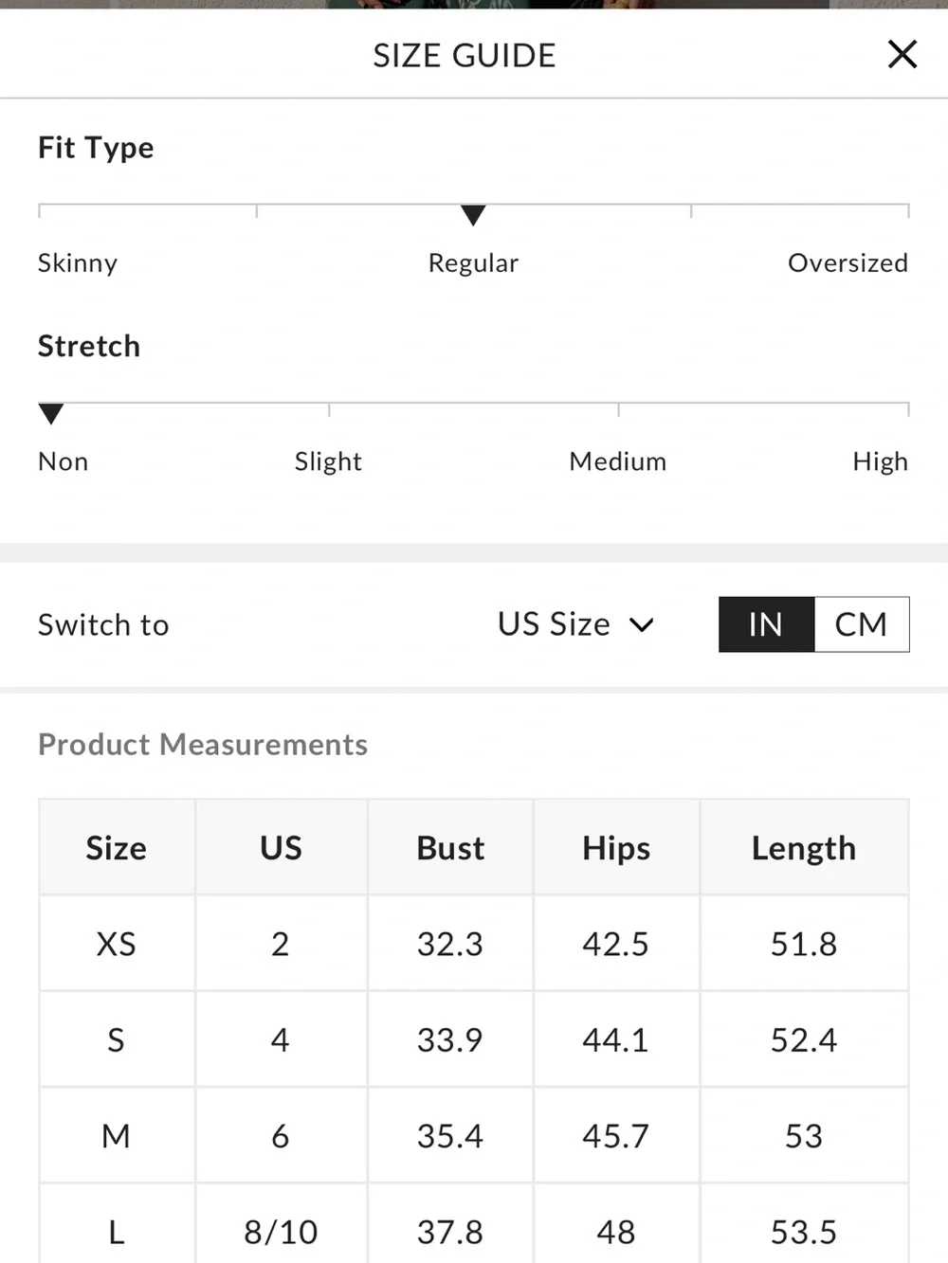This screenshot has height=1263, width=948.
Task: Click the Slight stretch label
Action: click(328, 461)
